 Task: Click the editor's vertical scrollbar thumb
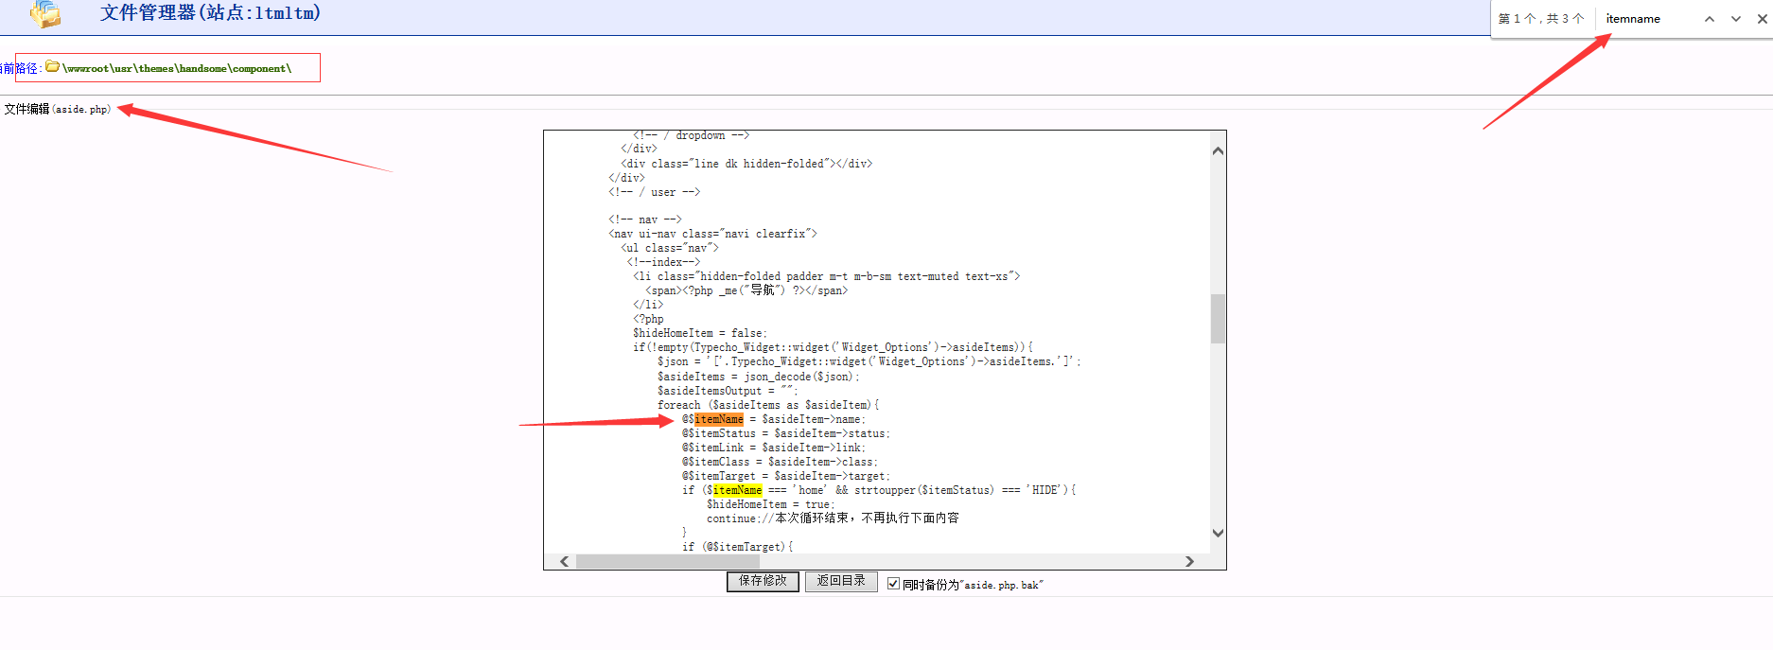1218,318
